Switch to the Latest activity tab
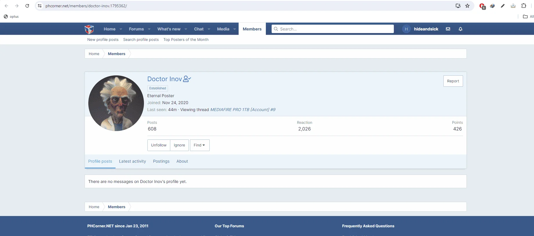This screenshot has width=534, height=236. 132,161
